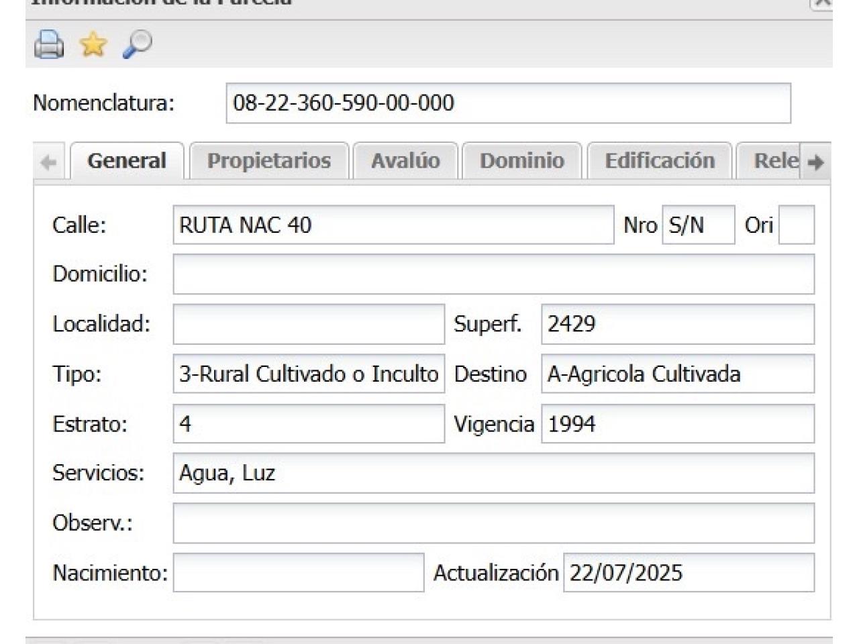Image resolution: width=859 pixels, height=644 pixels.
Task: Close the parcel information window
Action: click(821, 3)
